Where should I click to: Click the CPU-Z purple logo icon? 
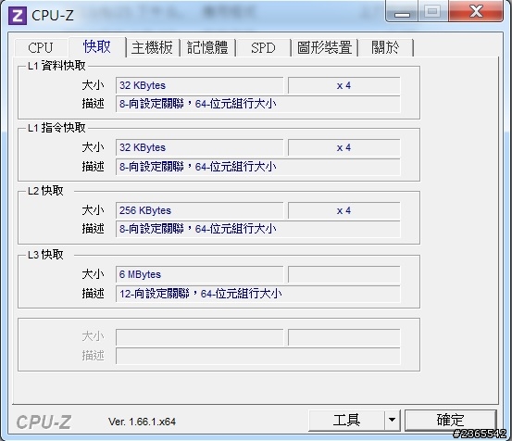point(18,16)
